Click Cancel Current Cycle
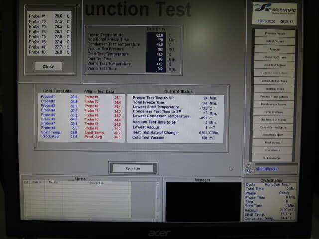 273,127
